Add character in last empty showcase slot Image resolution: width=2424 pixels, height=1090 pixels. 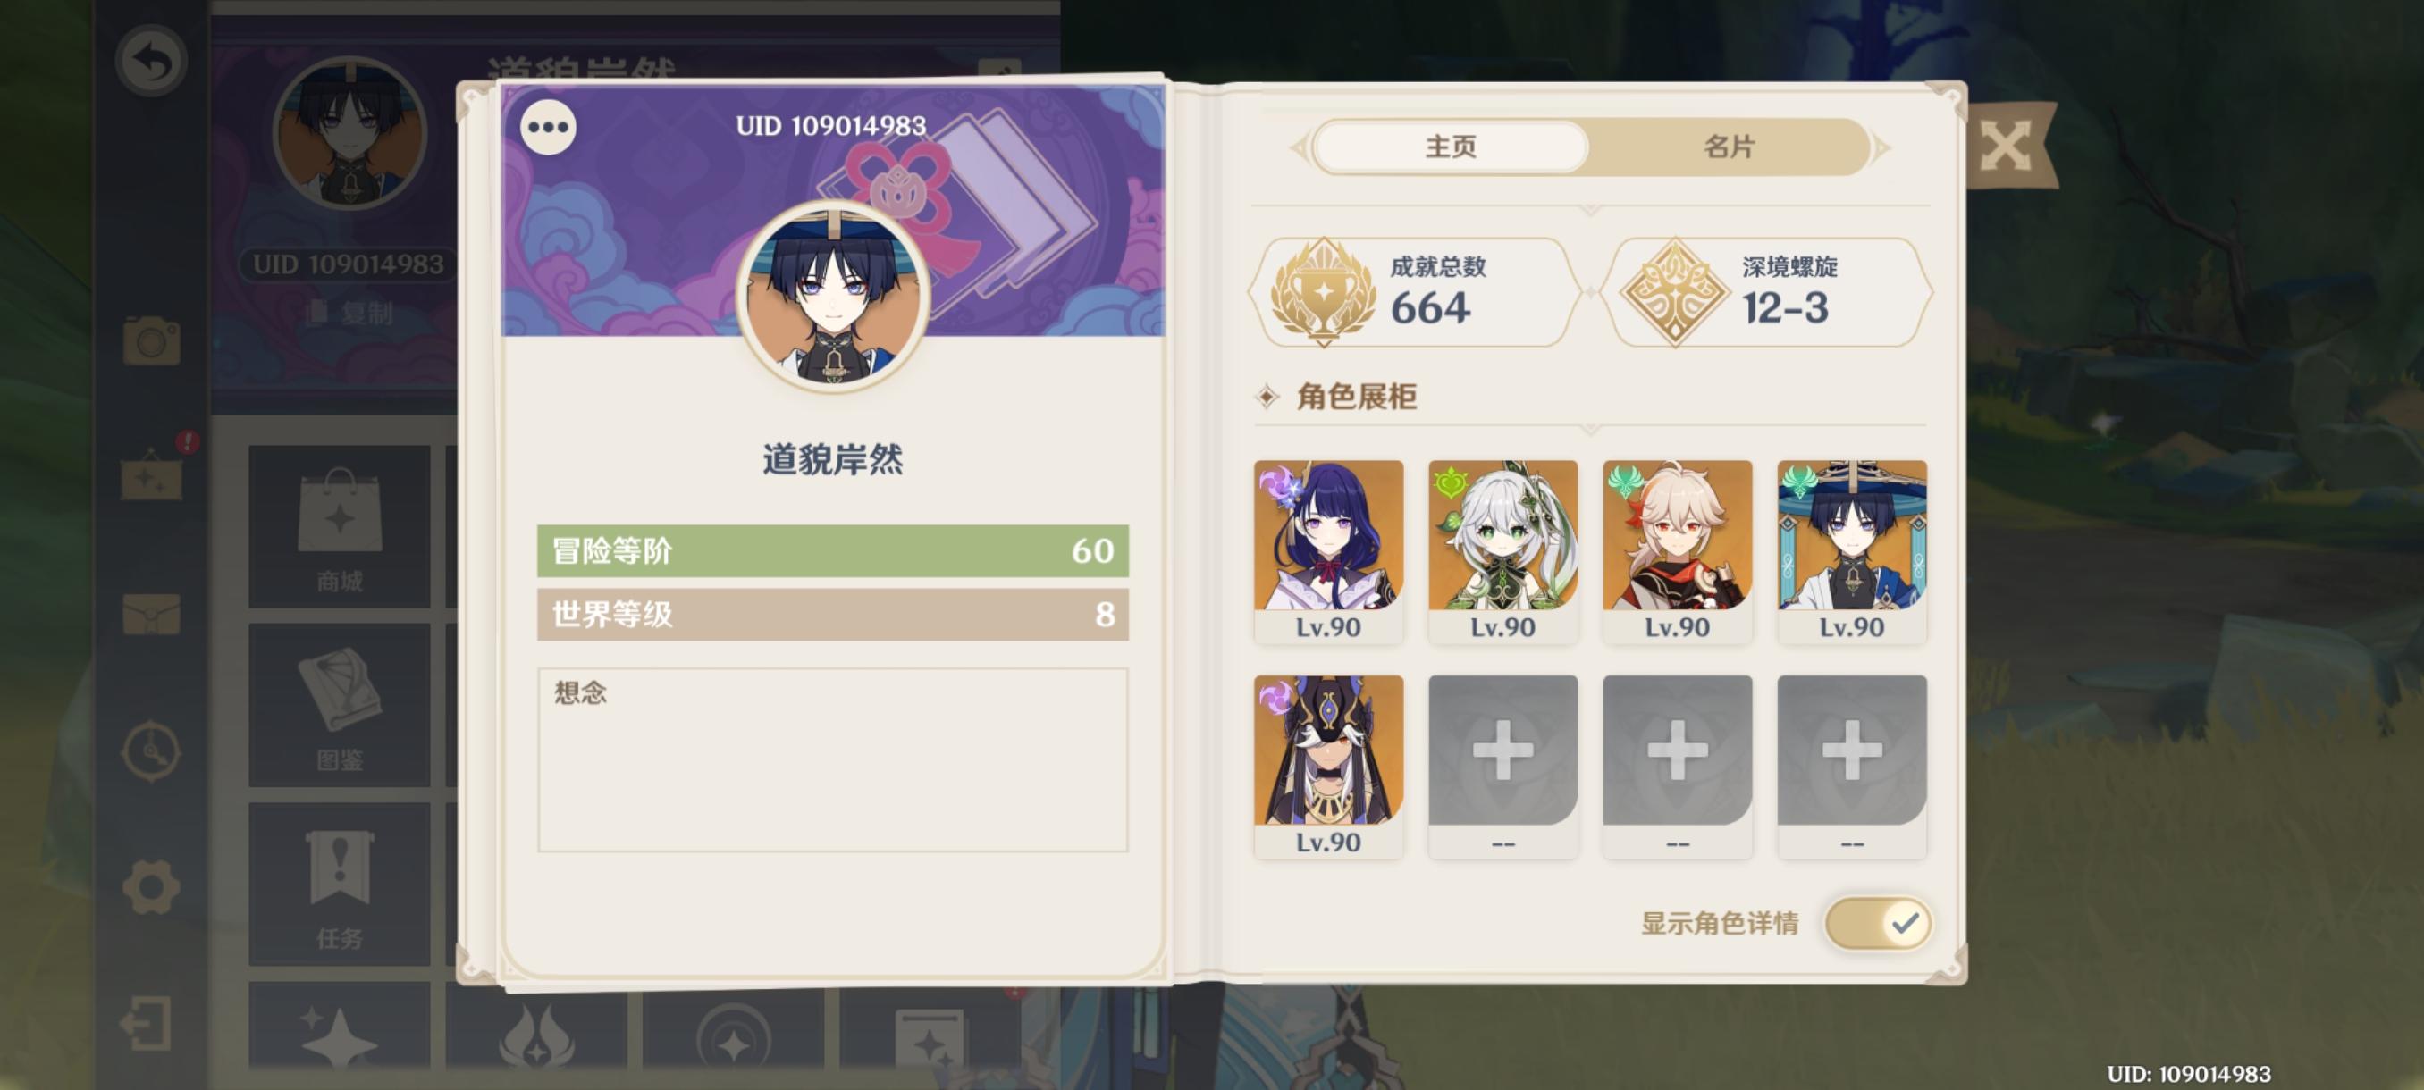[x=1852, y=766]
